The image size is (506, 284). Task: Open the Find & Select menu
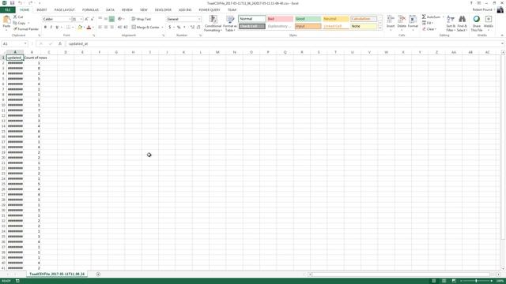tap(462, 23)
